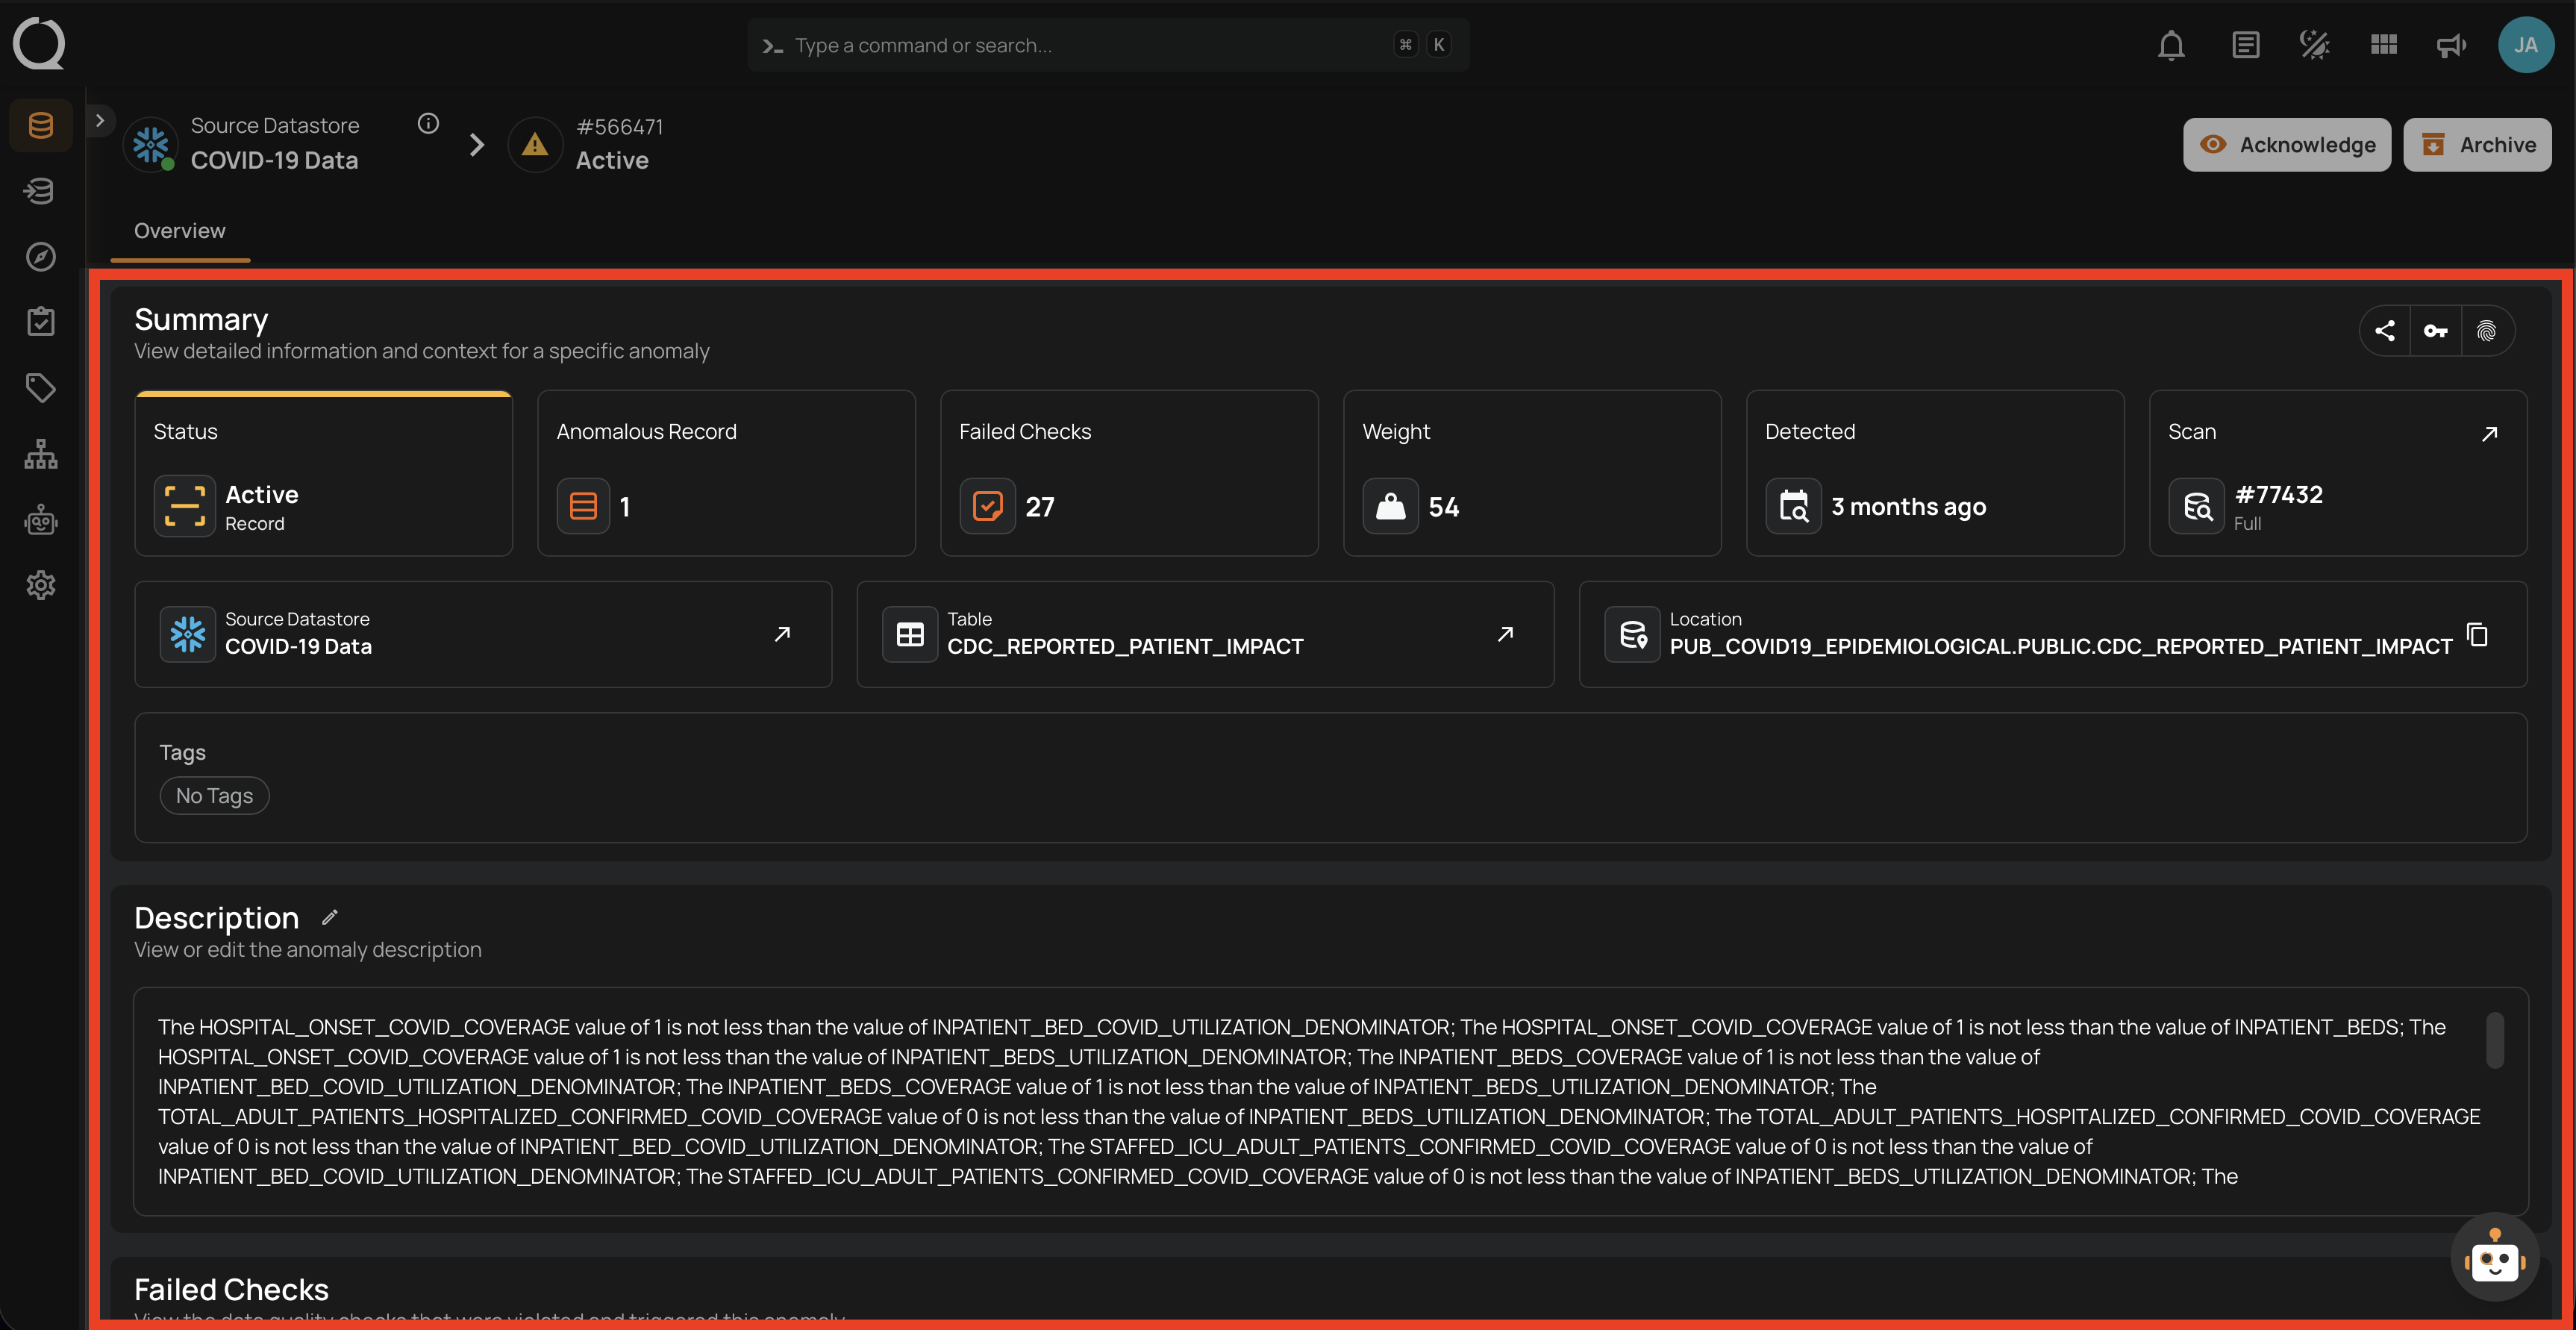This screenshot has height=1330, width=2576.
Task: Click the info icon beside Source Datastore
Action: coord(428,123)
